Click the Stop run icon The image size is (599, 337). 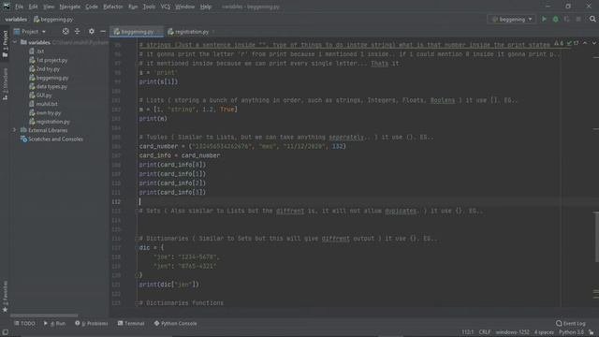(x=578, y=19)
